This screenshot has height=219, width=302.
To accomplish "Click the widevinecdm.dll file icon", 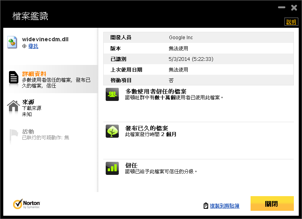I will (12, 42).
